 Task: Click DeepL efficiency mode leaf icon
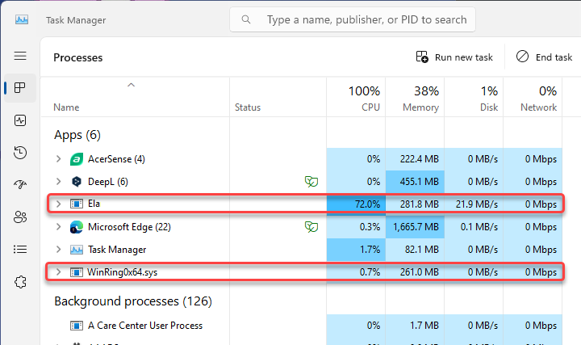pyautogui.click(x=311, y=182)
